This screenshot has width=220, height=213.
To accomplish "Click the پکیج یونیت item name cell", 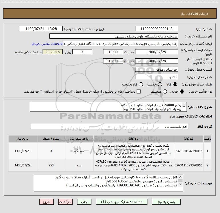I will click(x=134, y=151).
